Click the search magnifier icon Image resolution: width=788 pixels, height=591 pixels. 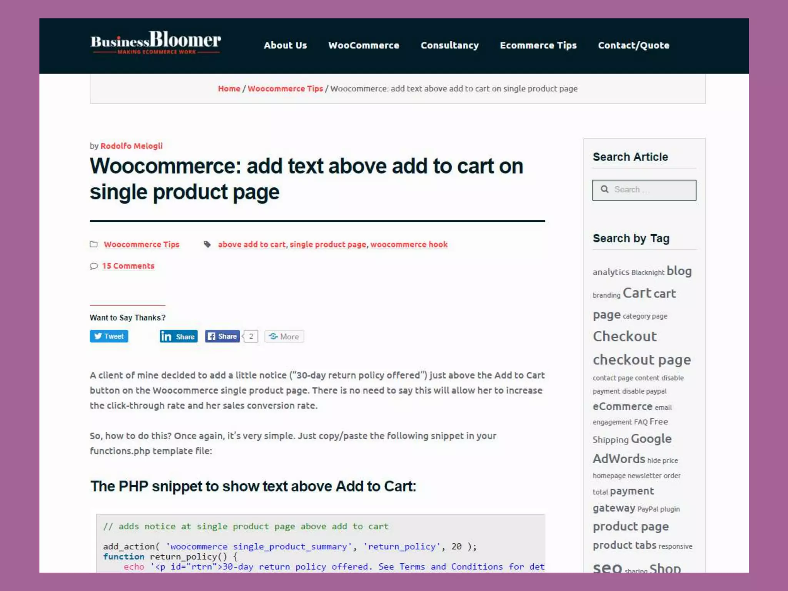604,189
